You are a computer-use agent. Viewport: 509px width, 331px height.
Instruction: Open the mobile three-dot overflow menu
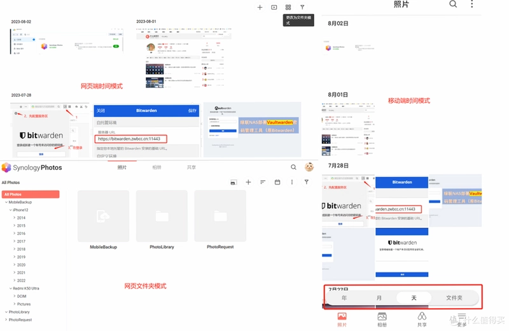click(472, 4)
